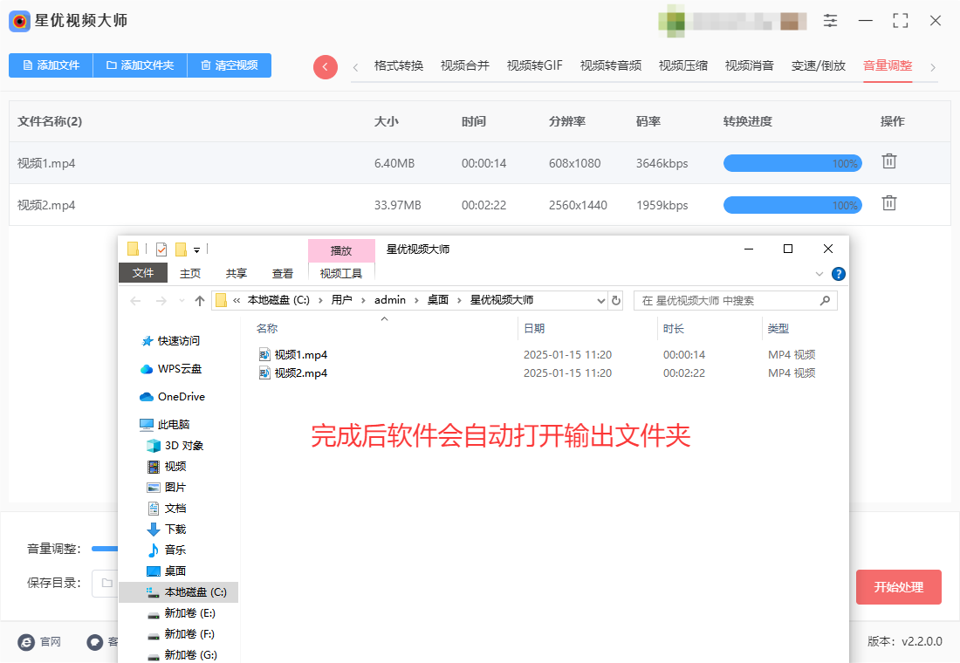Image resolution: width=960 pixels, height=663 pixels.
Task: Open the 官网 website icon
Action: 25,641
